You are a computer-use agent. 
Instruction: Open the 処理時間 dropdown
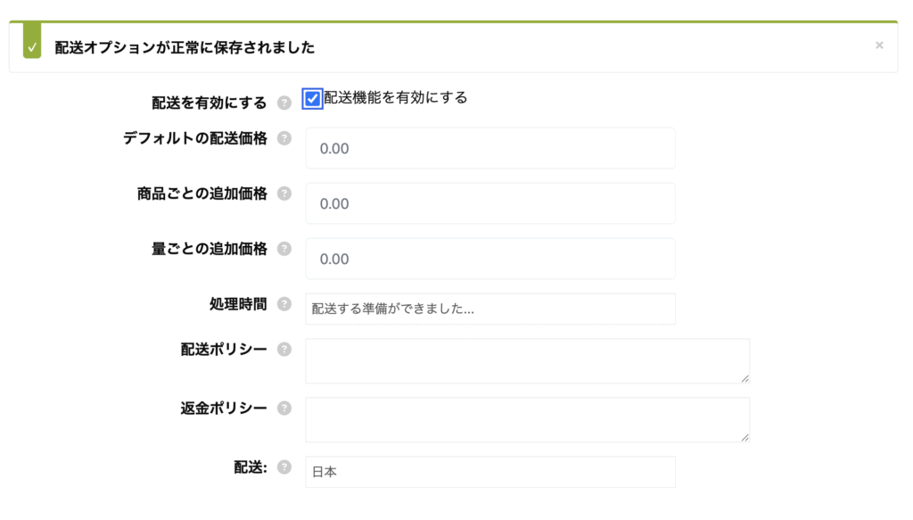tap(490, 309)
